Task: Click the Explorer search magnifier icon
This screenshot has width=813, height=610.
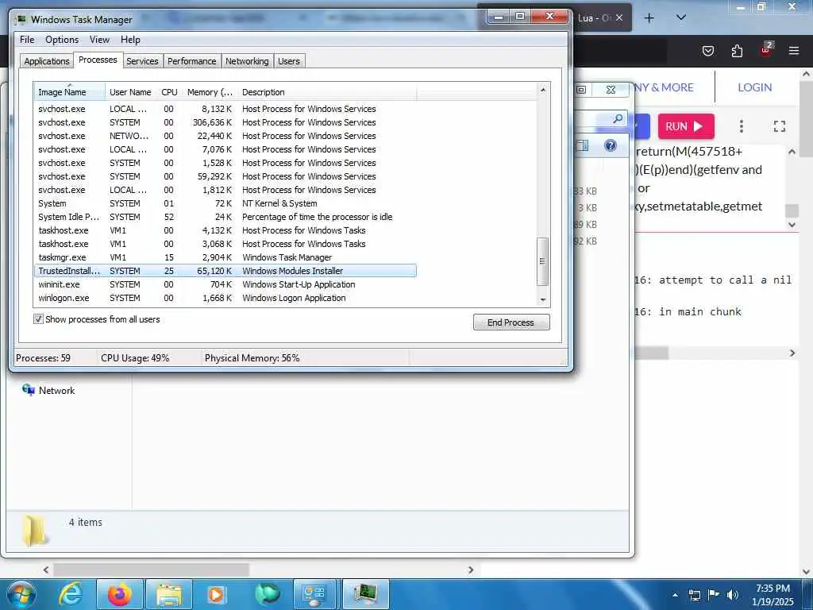Action: pos(618,119)
